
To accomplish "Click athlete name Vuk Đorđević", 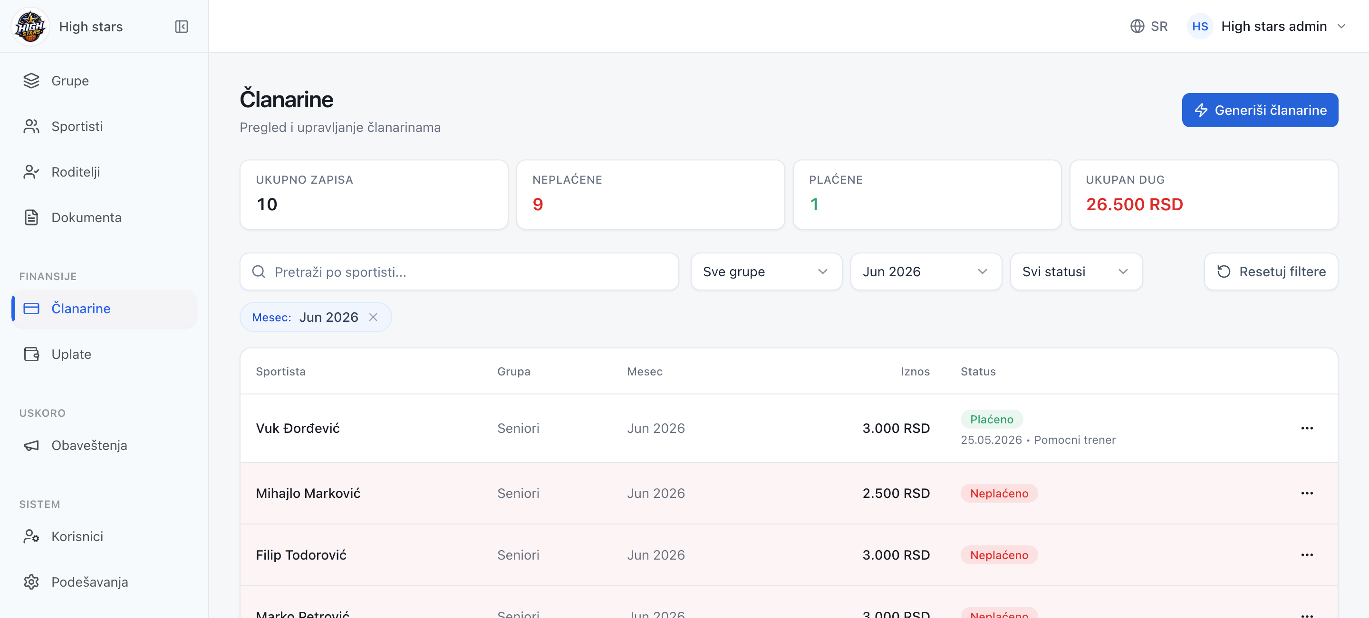I will [x=298, y=429].
